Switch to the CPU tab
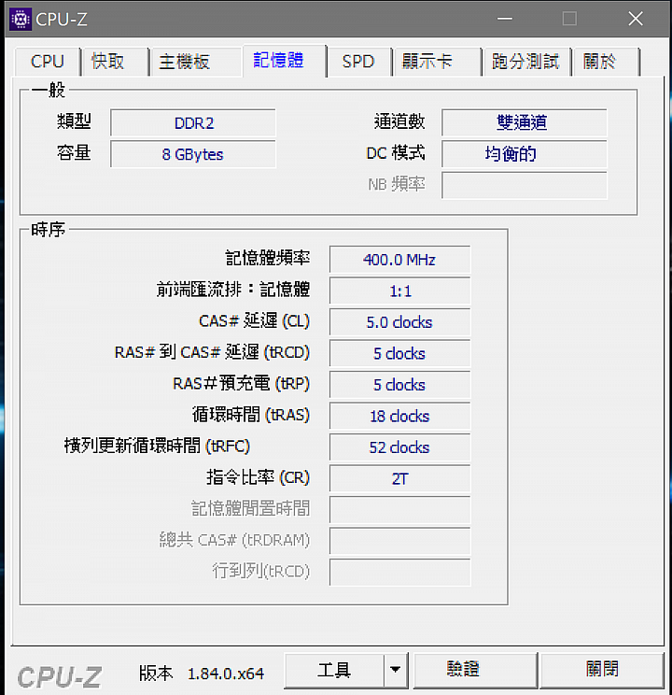The width and height of the screenshot is (672, 695). [x=48, y=61]
